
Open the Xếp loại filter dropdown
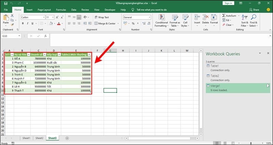pos(59,55)
